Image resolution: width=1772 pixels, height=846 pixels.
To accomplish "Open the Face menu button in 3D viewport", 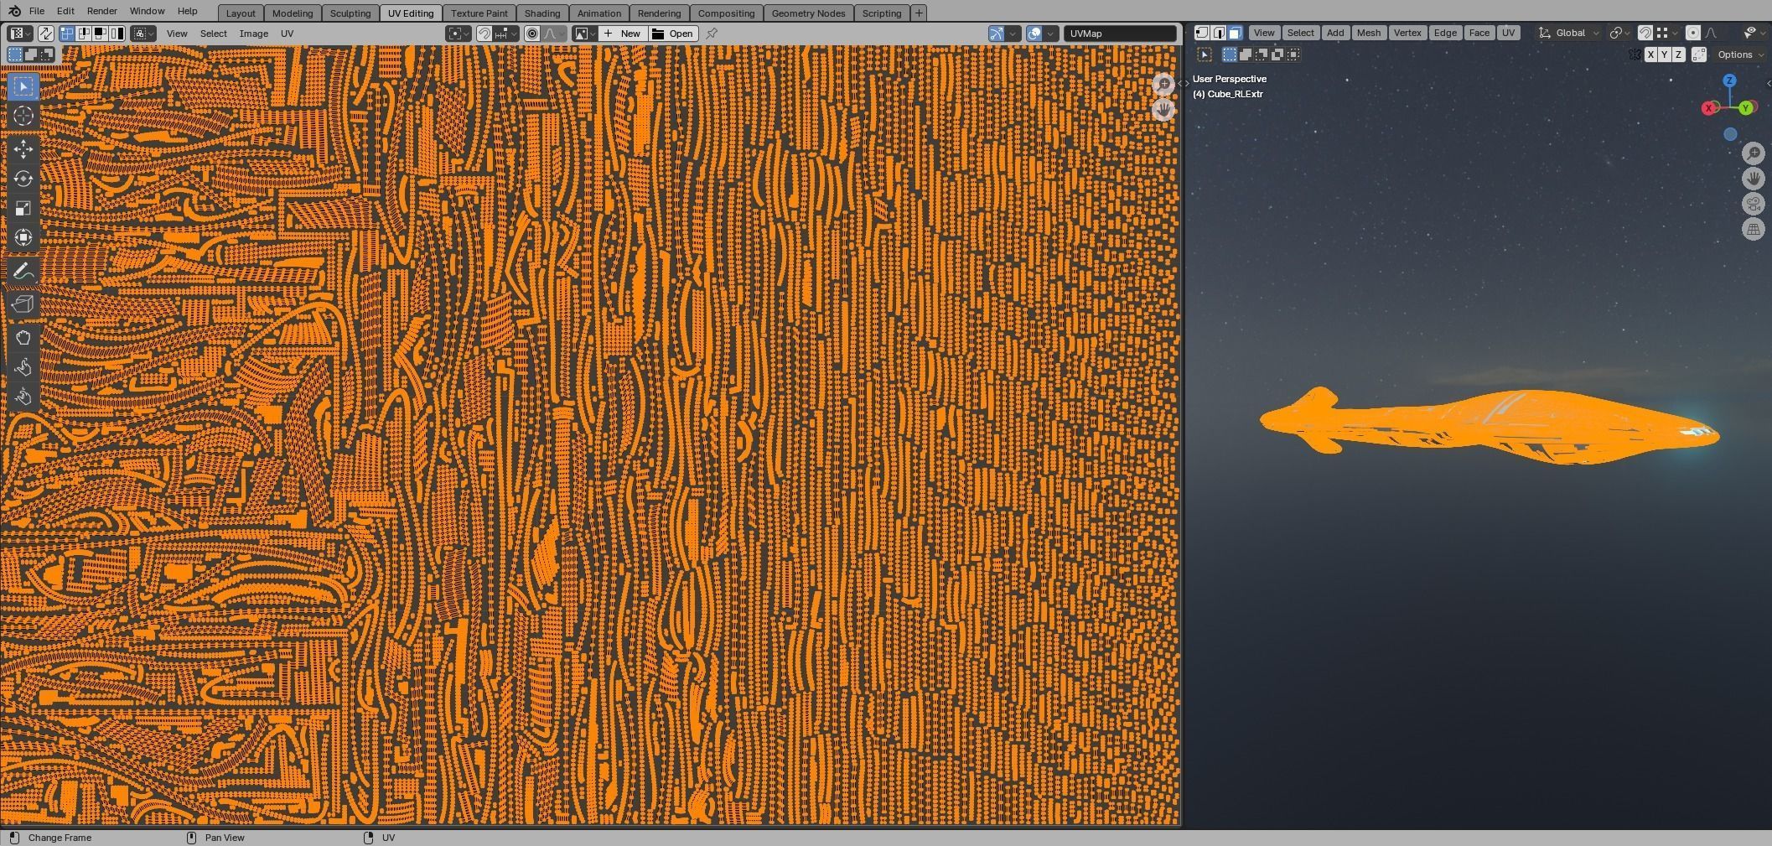I will (x=1479, y=33).
